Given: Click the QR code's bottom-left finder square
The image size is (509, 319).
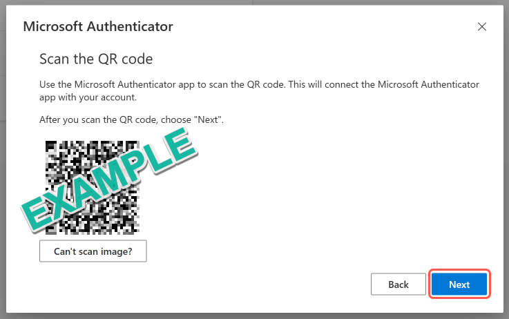Looking at the screenshot, I should pyautogui.click(x=51, y=229).
